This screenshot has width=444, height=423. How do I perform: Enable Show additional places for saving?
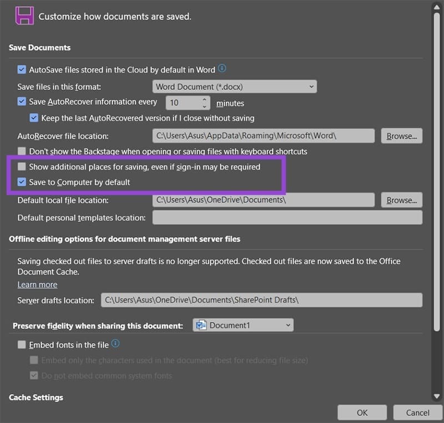21,167
